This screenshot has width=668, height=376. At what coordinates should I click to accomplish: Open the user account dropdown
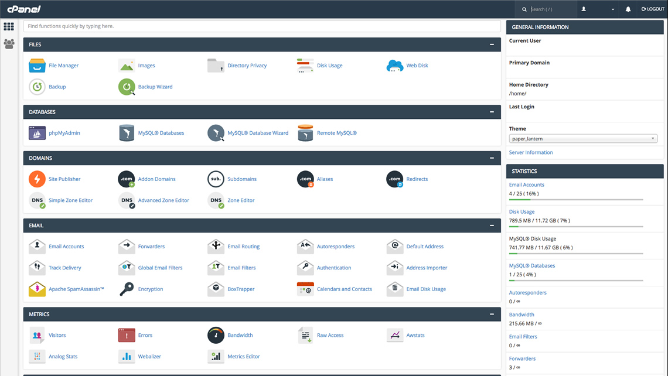[x=598, y=9]
